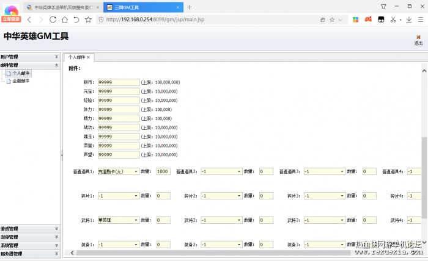Collapse the 邮件管理 sidebar section

[x=31, y=65]
